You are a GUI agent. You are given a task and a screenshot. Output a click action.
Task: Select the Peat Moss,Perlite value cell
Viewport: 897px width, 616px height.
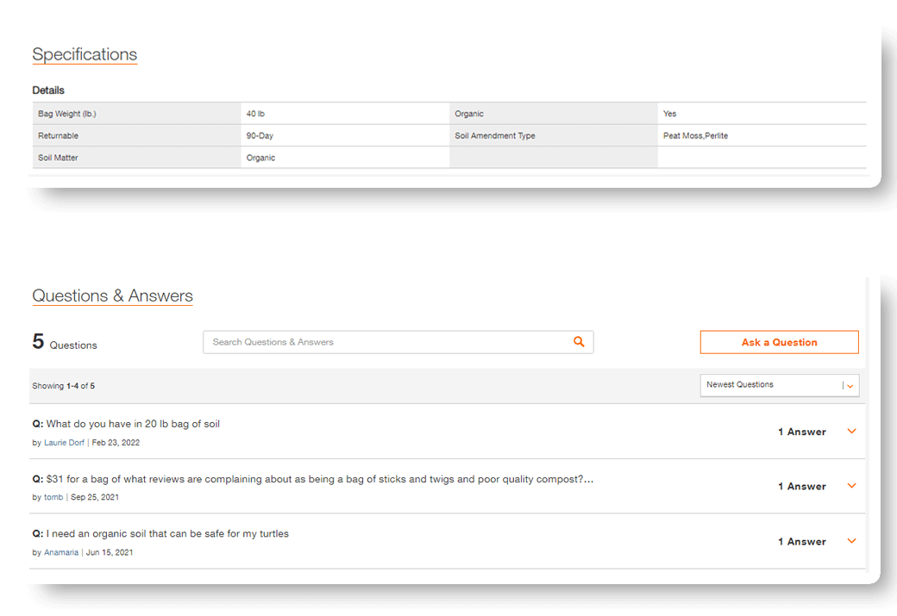tap(762, 135)
